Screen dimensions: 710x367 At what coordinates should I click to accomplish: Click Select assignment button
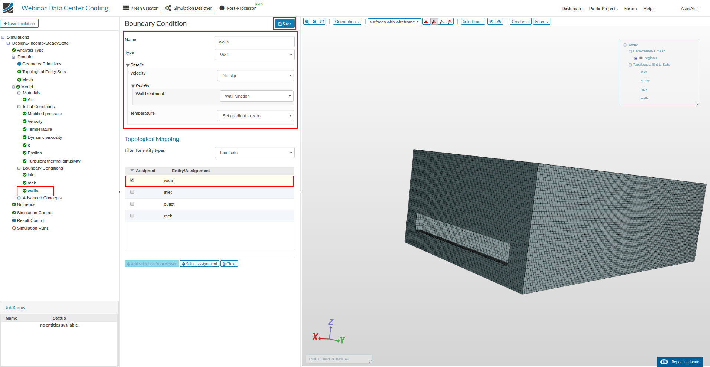point(199,264)
